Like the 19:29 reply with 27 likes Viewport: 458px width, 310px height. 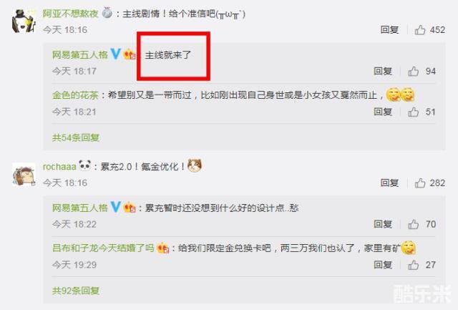point(414,265)
